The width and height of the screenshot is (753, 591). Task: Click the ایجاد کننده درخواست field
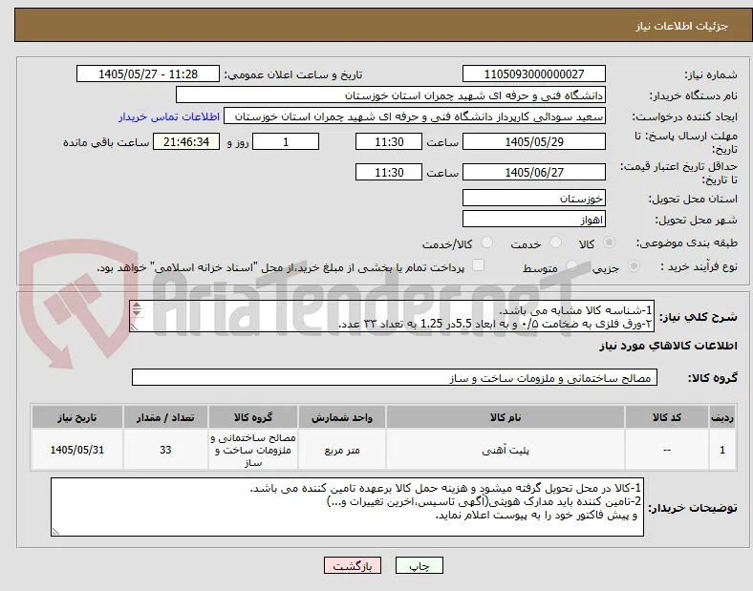point(415,116)
